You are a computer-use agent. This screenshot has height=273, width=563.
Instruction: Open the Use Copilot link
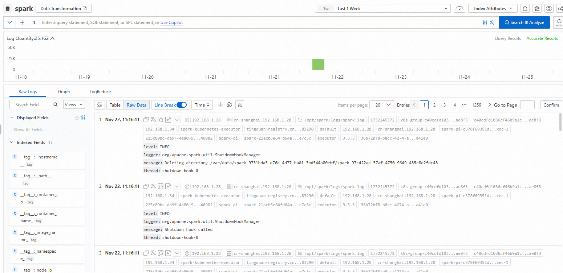point(171,22)
